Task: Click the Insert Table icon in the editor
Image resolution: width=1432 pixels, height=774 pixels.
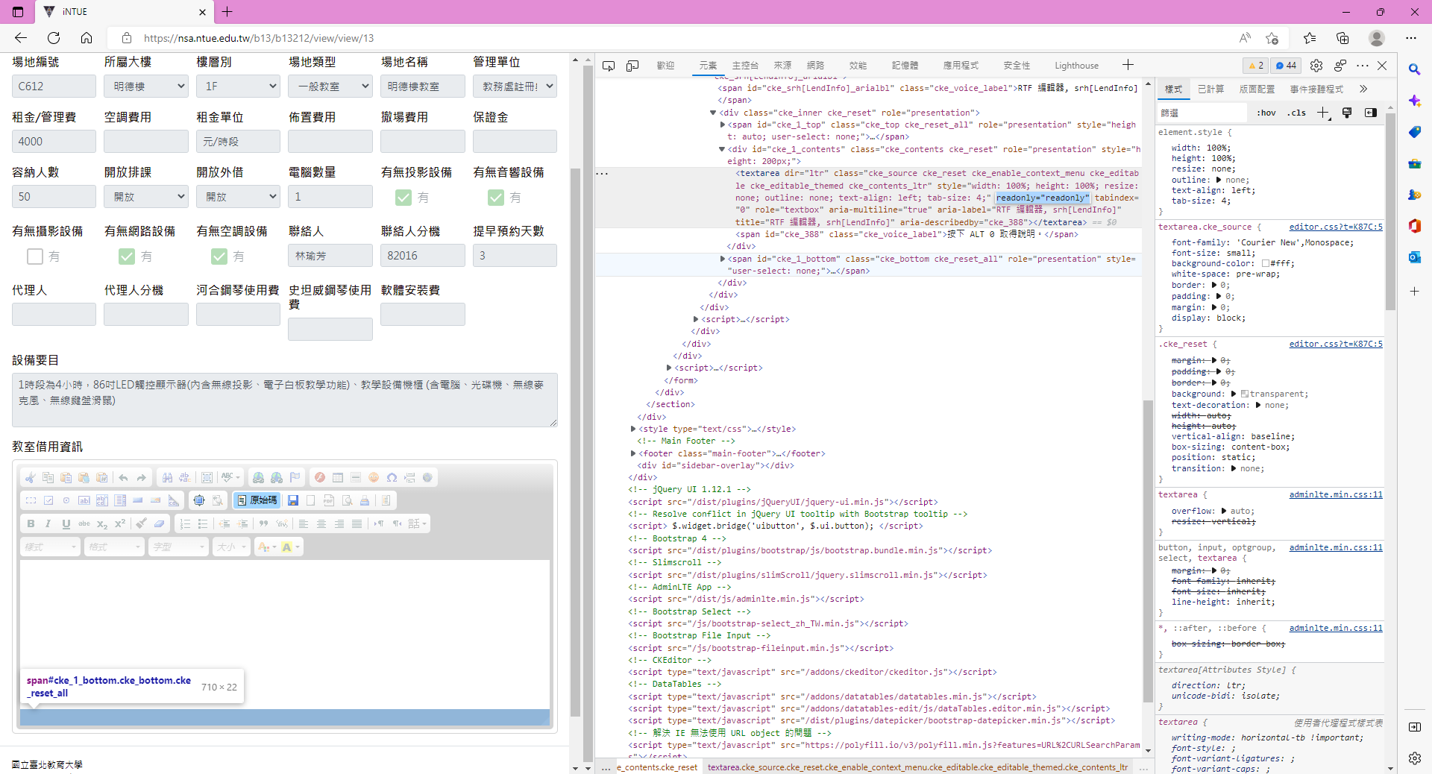Action: [338, 477]
